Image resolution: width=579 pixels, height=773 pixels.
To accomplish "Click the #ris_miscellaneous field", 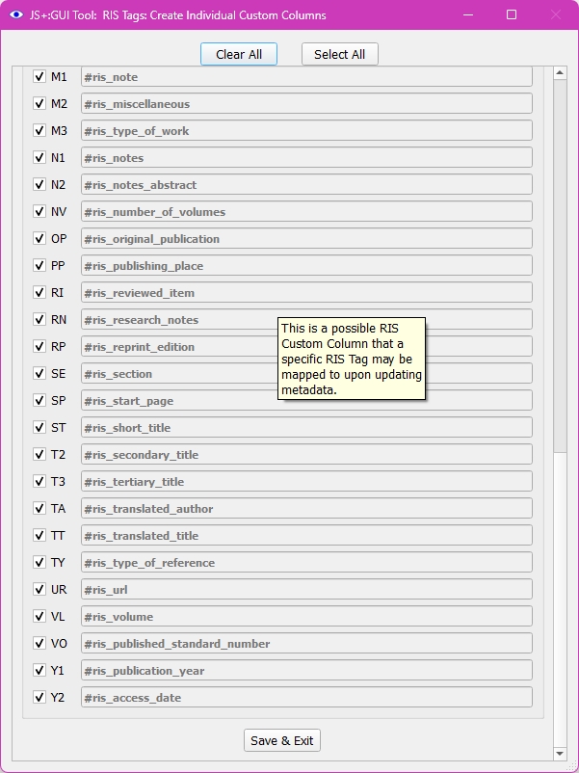I will (x=306, y=103).
